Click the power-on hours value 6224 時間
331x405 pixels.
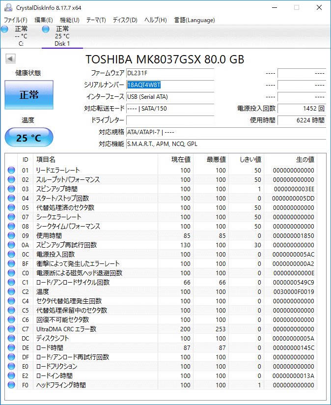302,120
